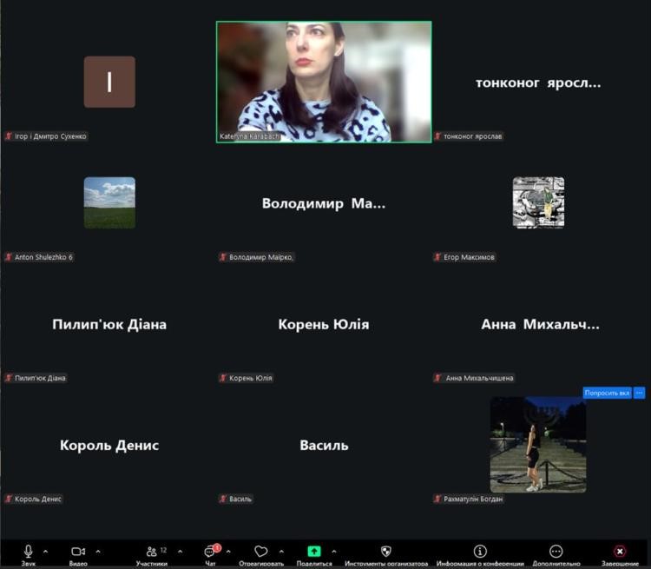Screen dimensions: 651x569
Task: Show Информация о конференции details
Action: pos(480,552)
